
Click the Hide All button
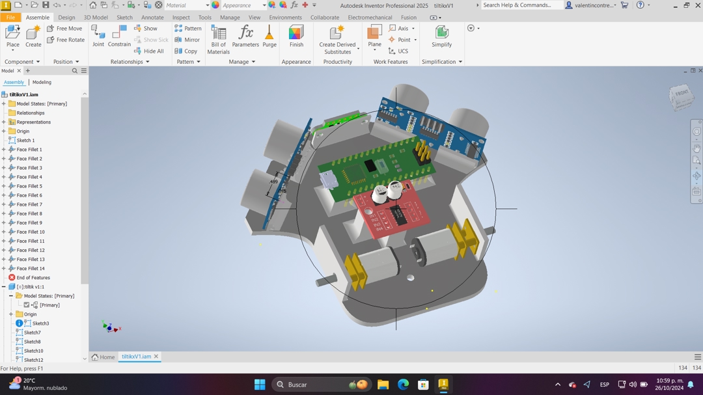pos(149,51)
